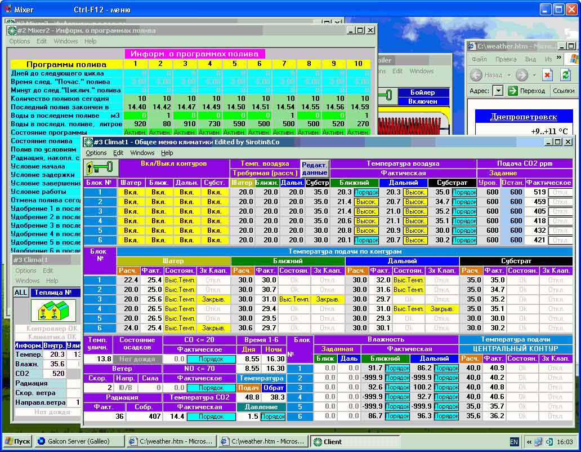581x452 pixels.
Task: Click the Forward arrow in the Internet Explorer toolbar
Action: 522,75
